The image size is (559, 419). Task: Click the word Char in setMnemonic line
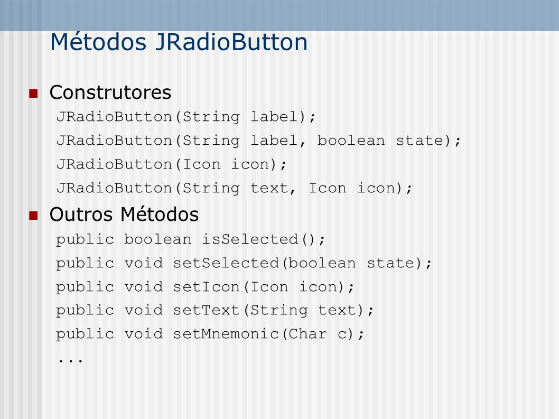[x=308, y=334]
